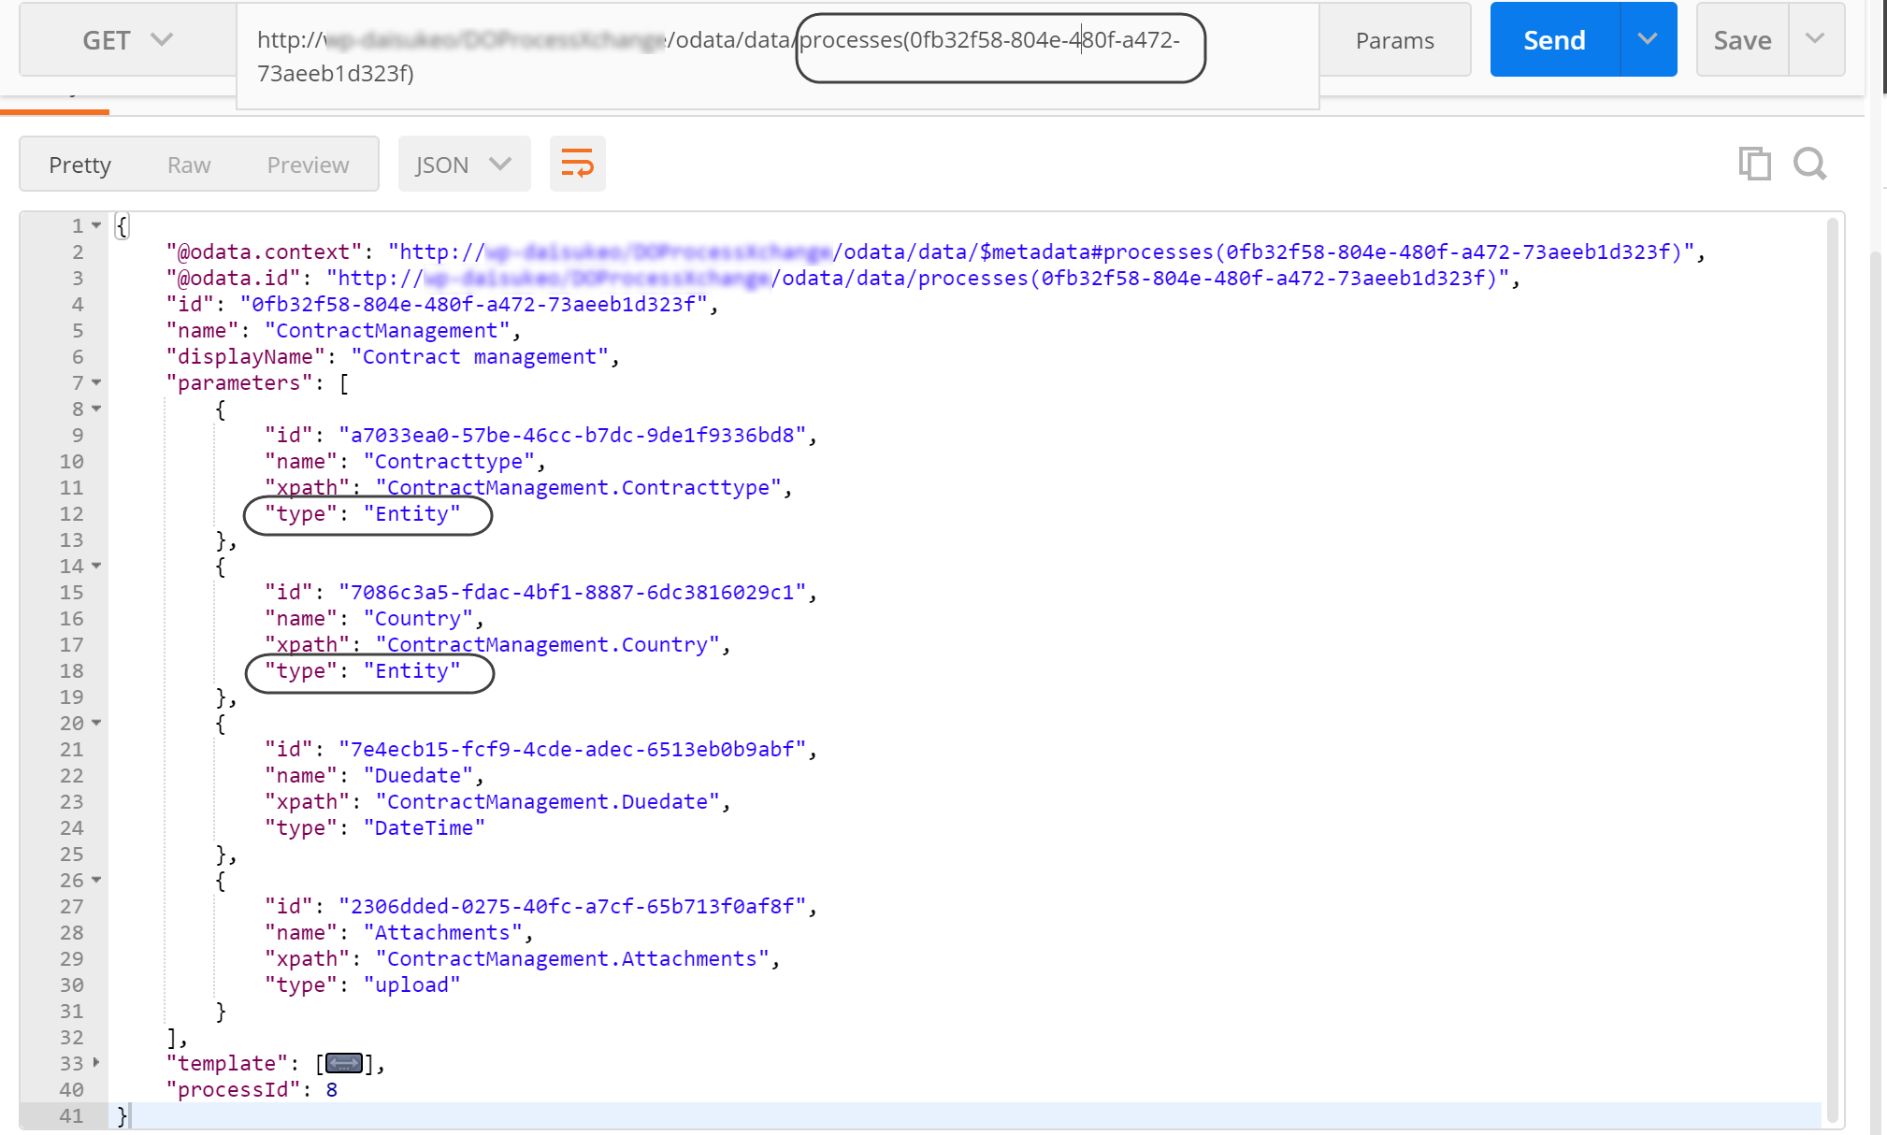Copy response to clipboard icon

point(1754,164)
